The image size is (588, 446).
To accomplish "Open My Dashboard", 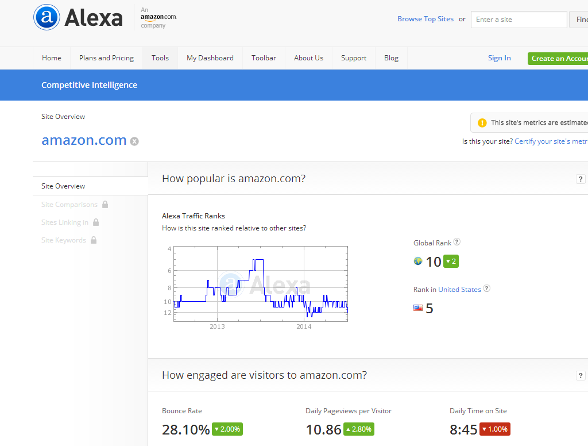I will point(210,58).
